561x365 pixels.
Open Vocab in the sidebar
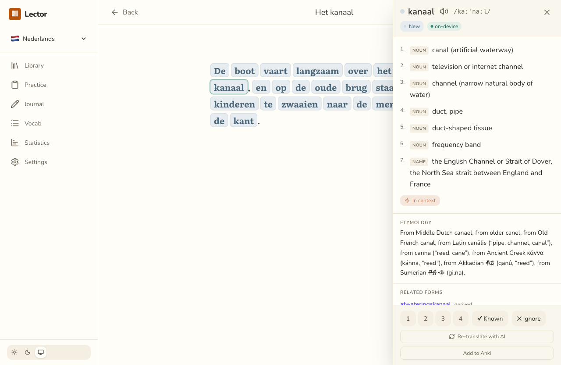pos(49,123)
